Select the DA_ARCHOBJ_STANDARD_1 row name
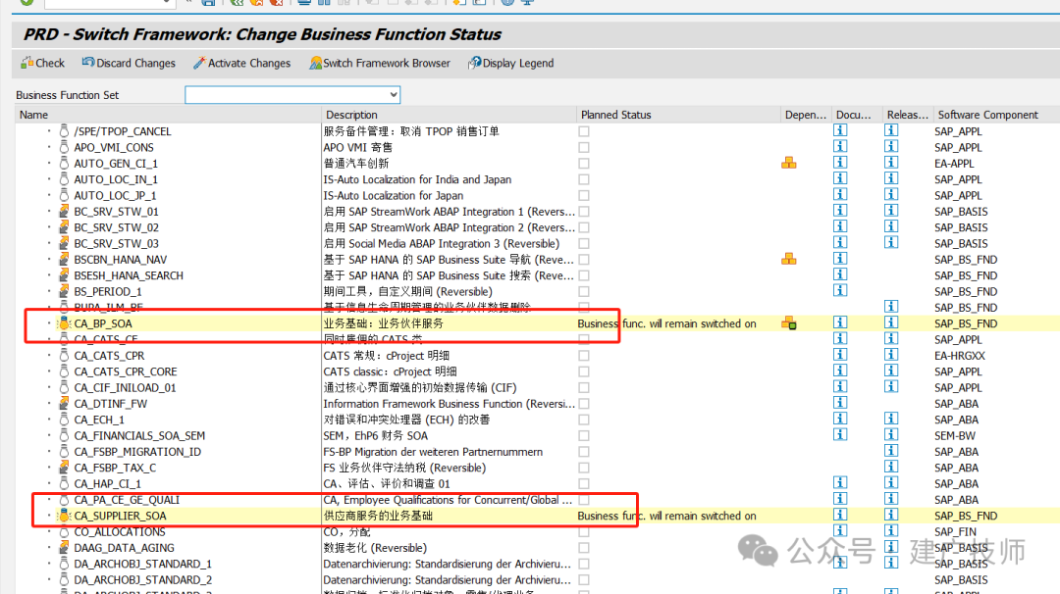Image resolution: width=1060 pixels, height=594 pixels. [142, 565]
